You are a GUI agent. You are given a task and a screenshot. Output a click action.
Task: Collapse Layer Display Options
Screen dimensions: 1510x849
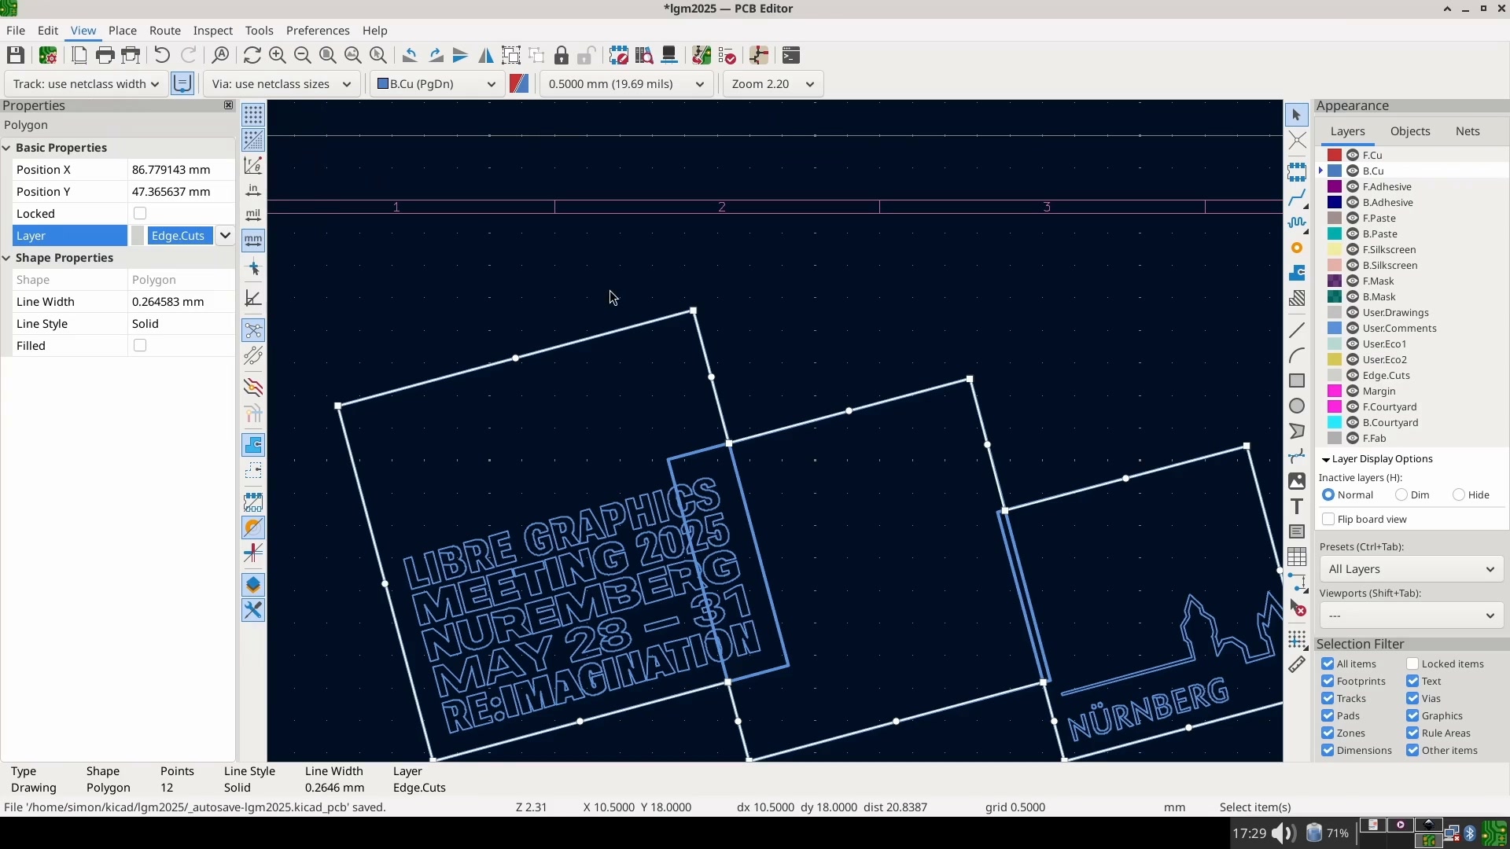click(1326, 459)
